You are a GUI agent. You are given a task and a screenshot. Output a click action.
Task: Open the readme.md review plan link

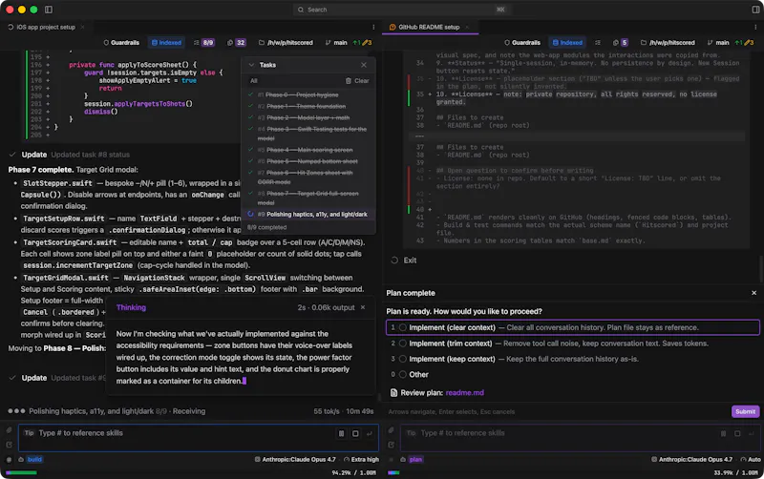464,393
